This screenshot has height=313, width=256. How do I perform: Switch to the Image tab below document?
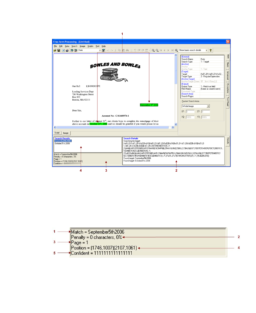(66, 133)
